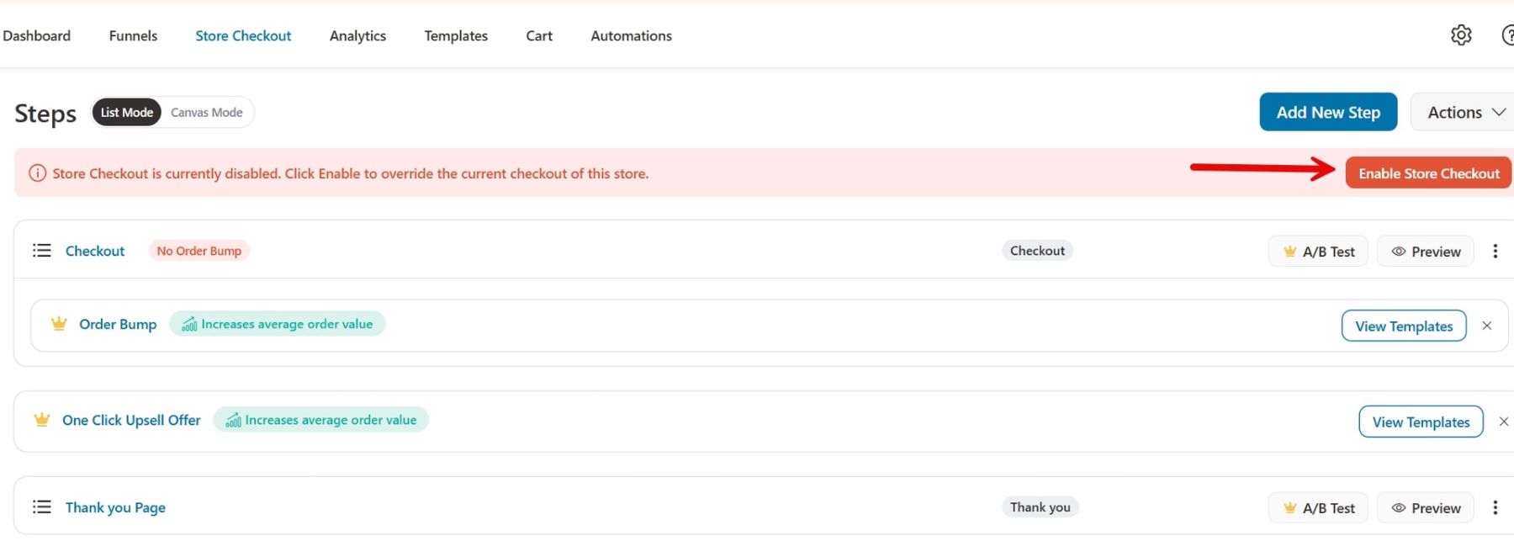Open the Order Bump link
This screenshot has height=541, width=1514.
click(x=118, y=324)
